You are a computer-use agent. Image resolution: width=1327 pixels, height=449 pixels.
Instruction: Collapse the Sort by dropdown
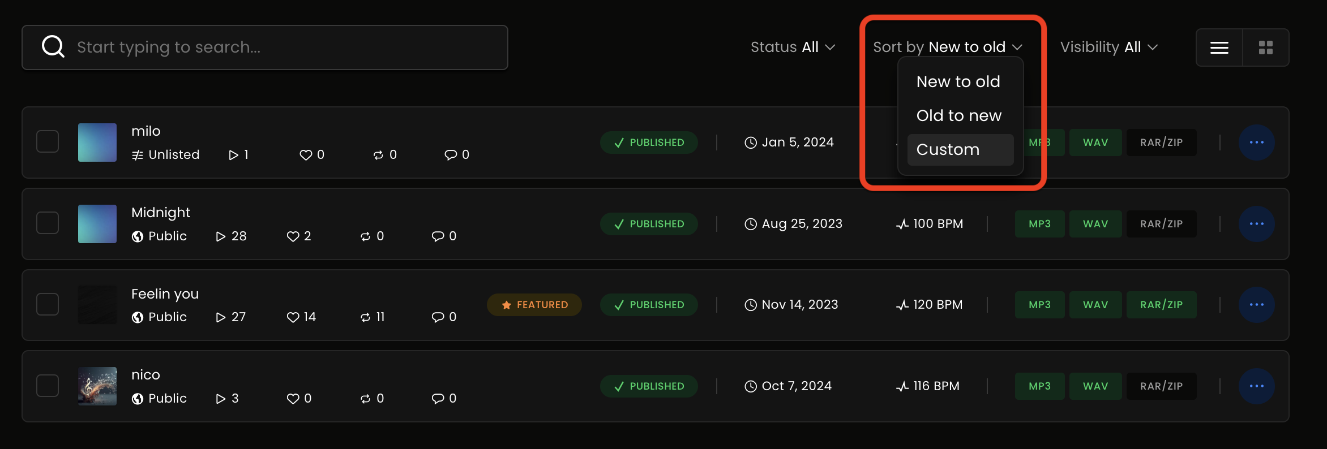pyautogui.click(x=947, y=47)
